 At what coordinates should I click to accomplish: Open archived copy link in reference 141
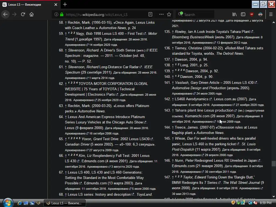(184, 94)
